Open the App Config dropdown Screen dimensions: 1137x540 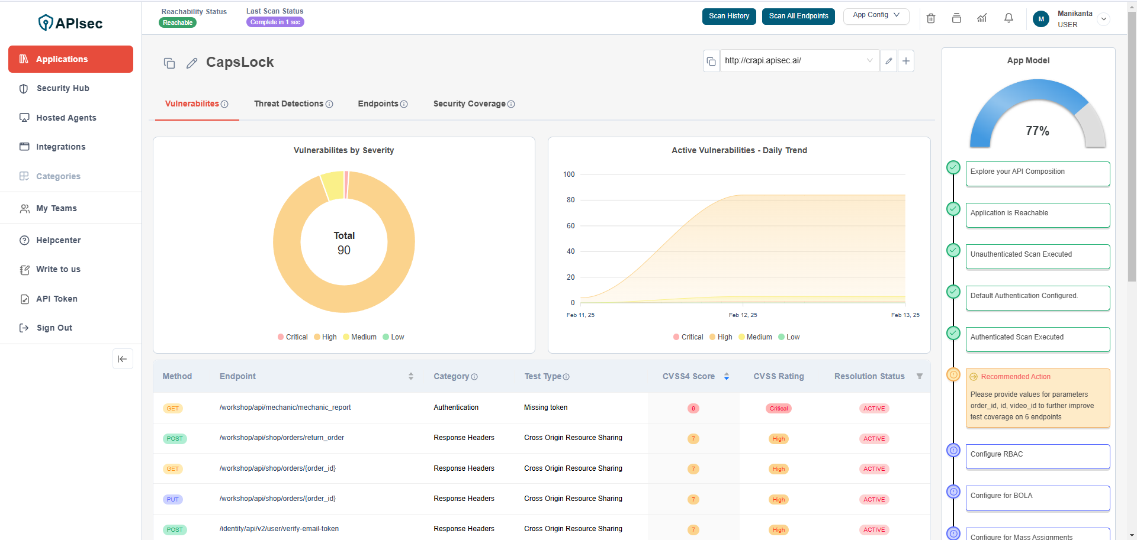(876, 15)
